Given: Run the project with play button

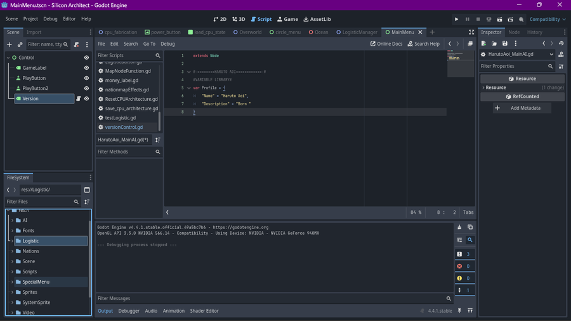Looking at the screenshot, I should [x=456, y=19].
